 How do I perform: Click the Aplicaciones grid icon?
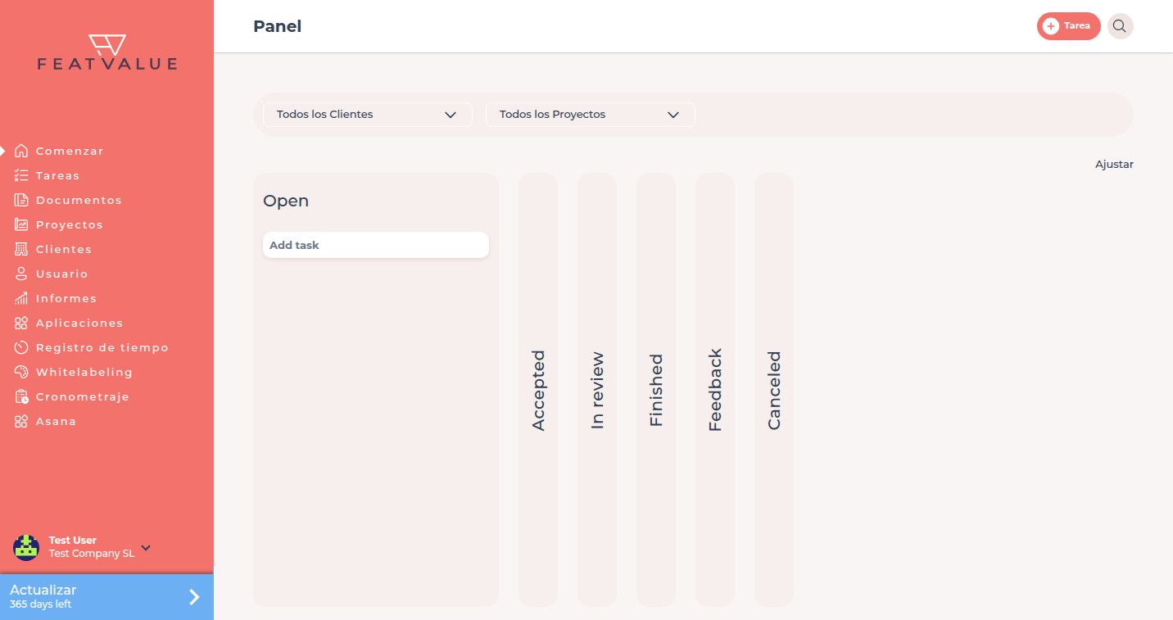point(21,323)
